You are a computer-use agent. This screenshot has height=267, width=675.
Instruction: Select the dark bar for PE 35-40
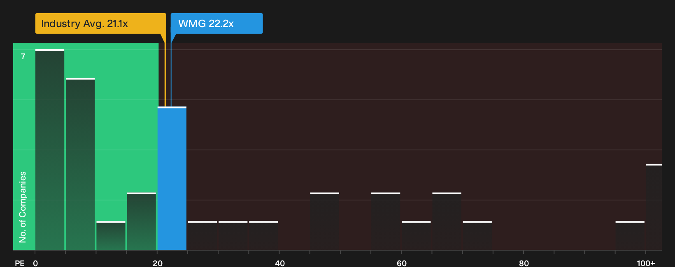[x=263, y=236]
